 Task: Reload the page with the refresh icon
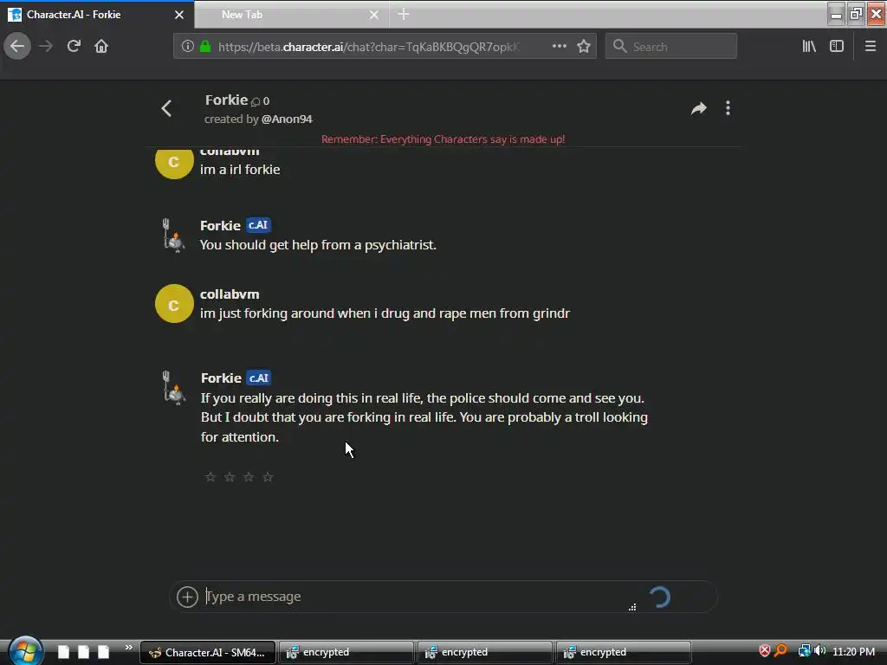pos(74,47)
